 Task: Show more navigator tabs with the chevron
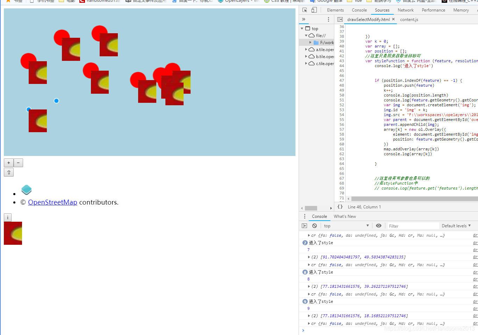tap(304, 20)
